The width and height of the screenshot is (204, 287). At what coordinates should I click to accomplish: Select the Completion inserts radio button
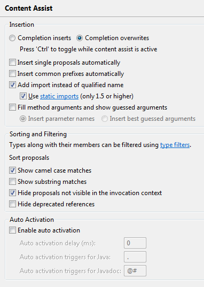pyautogui.click(x=12, y=38)
